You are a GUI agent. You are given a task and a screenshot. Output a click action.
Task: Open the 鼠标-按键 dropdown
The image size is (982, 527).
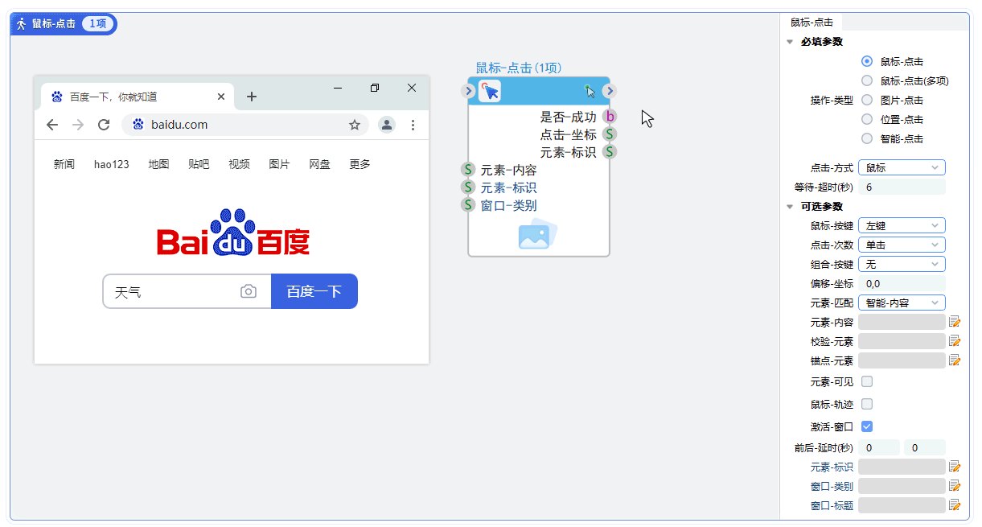pyautogui.click(x=901, y=224)
